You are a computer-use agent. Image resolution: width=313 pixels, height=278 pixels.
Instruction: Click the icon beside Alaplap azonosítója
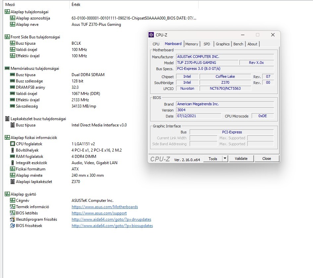tap(12, 18)
